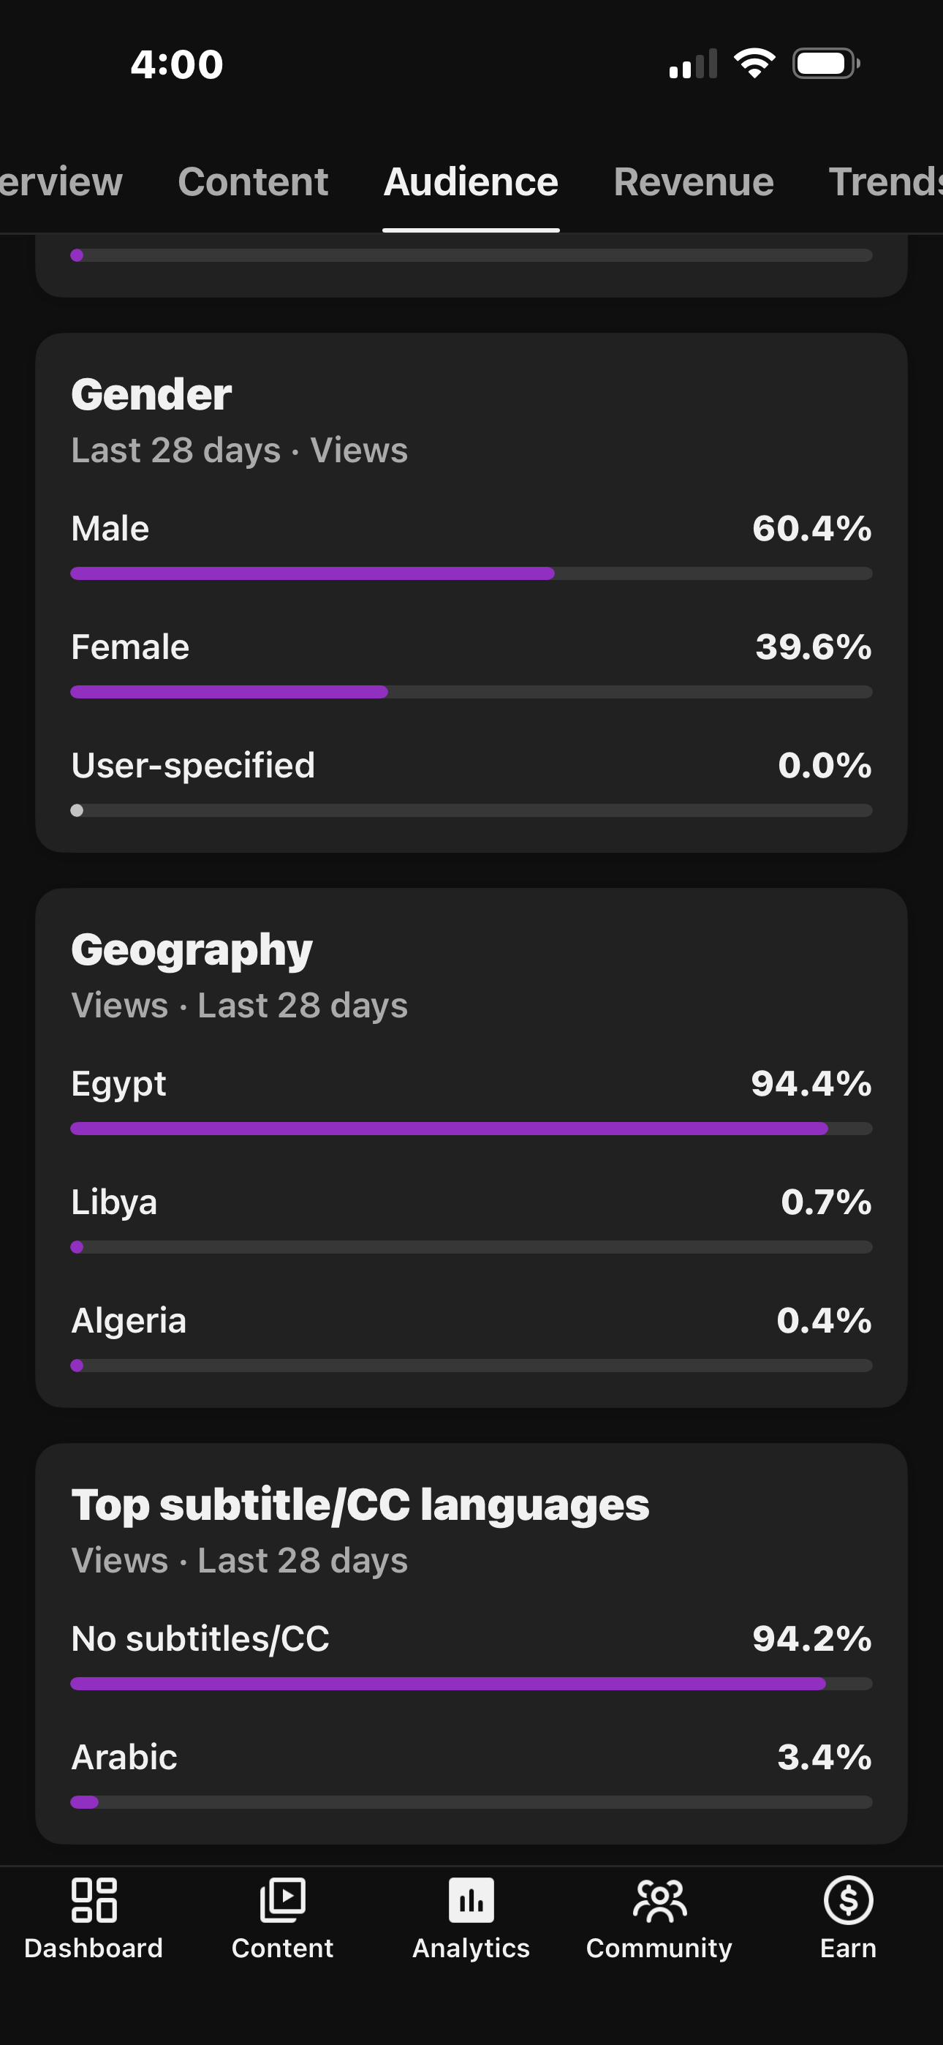Open the Geography card heading

click(x=192, y=950)
